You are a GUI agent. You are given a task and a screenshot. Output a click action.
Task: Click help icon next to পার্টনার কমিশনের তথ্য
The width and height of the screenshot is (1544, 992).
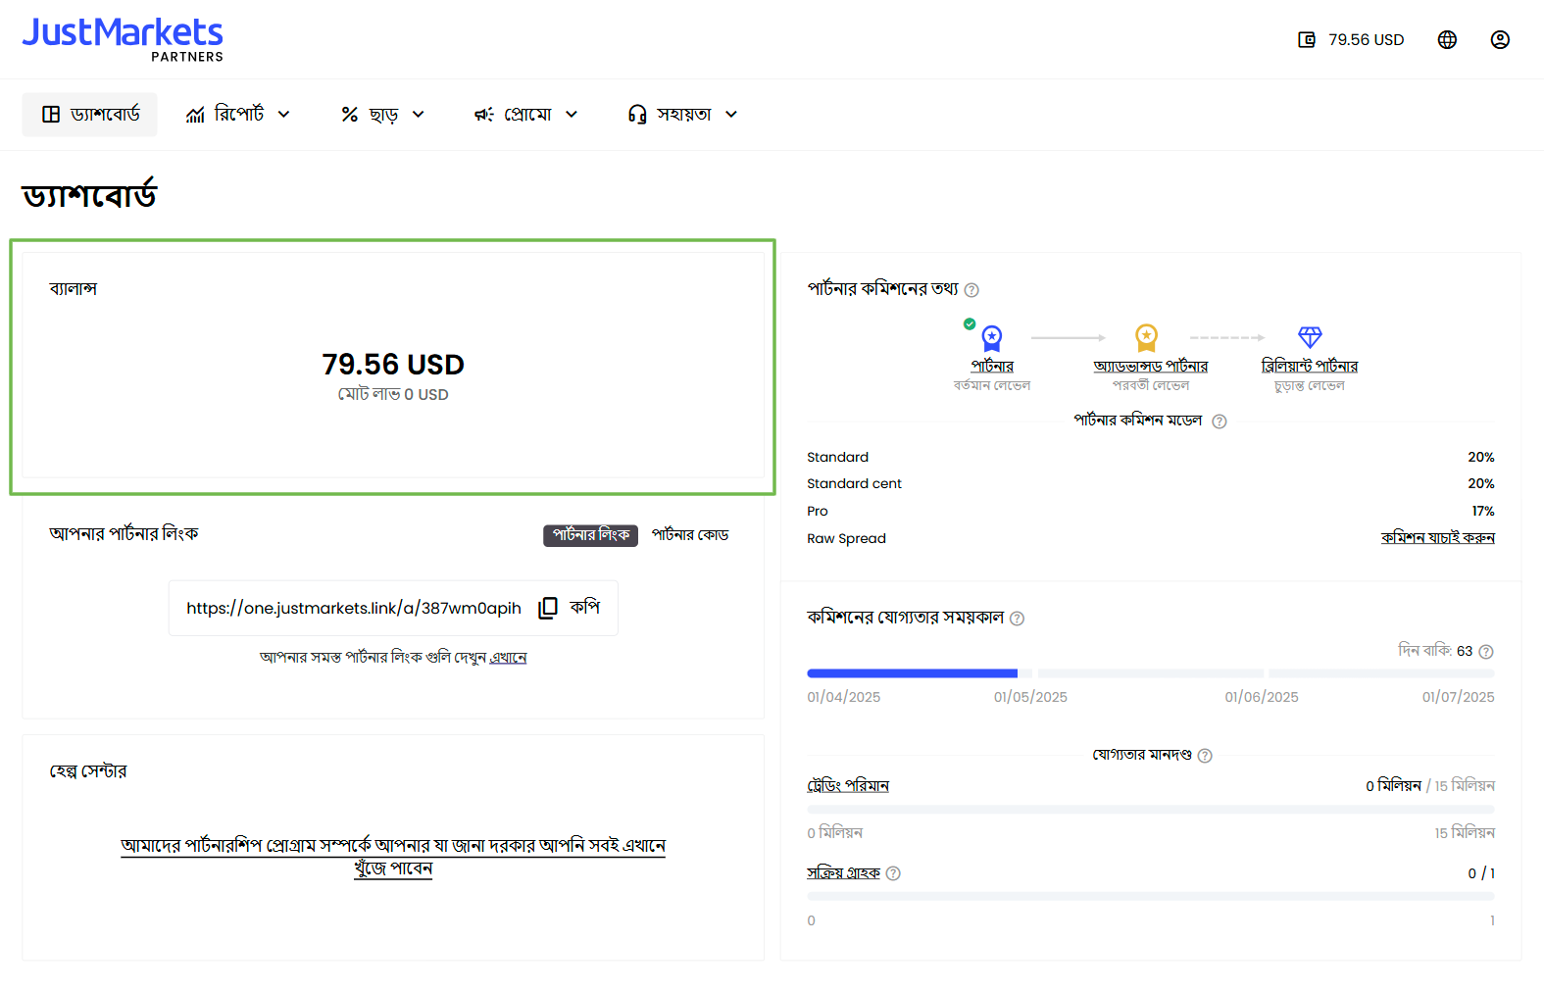tap(971, 290)
